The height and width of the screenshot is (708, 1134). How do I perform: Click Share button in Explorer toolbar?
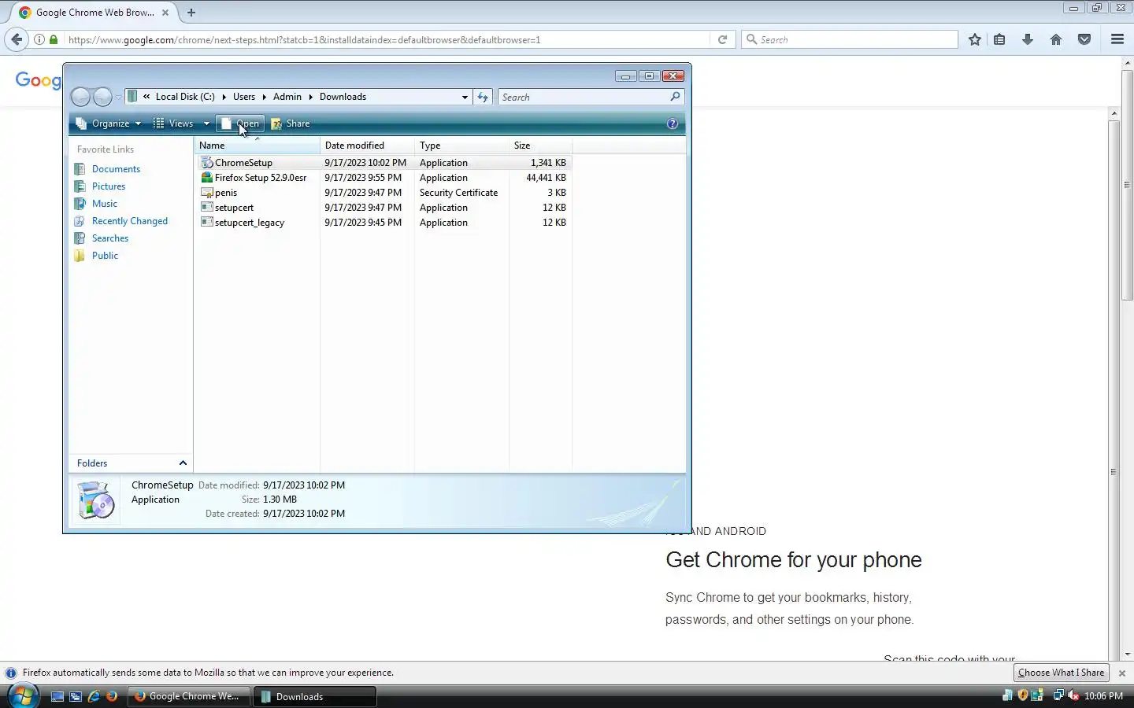291,124
